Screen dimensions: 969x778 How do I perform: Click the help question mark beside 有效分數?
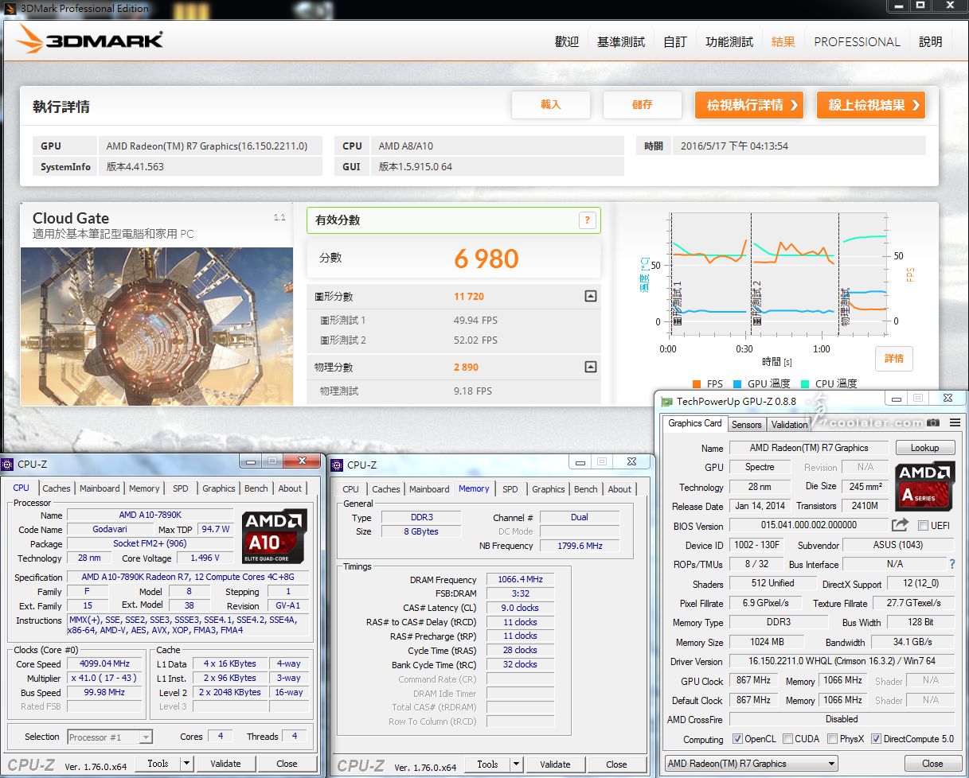point(588,220)
